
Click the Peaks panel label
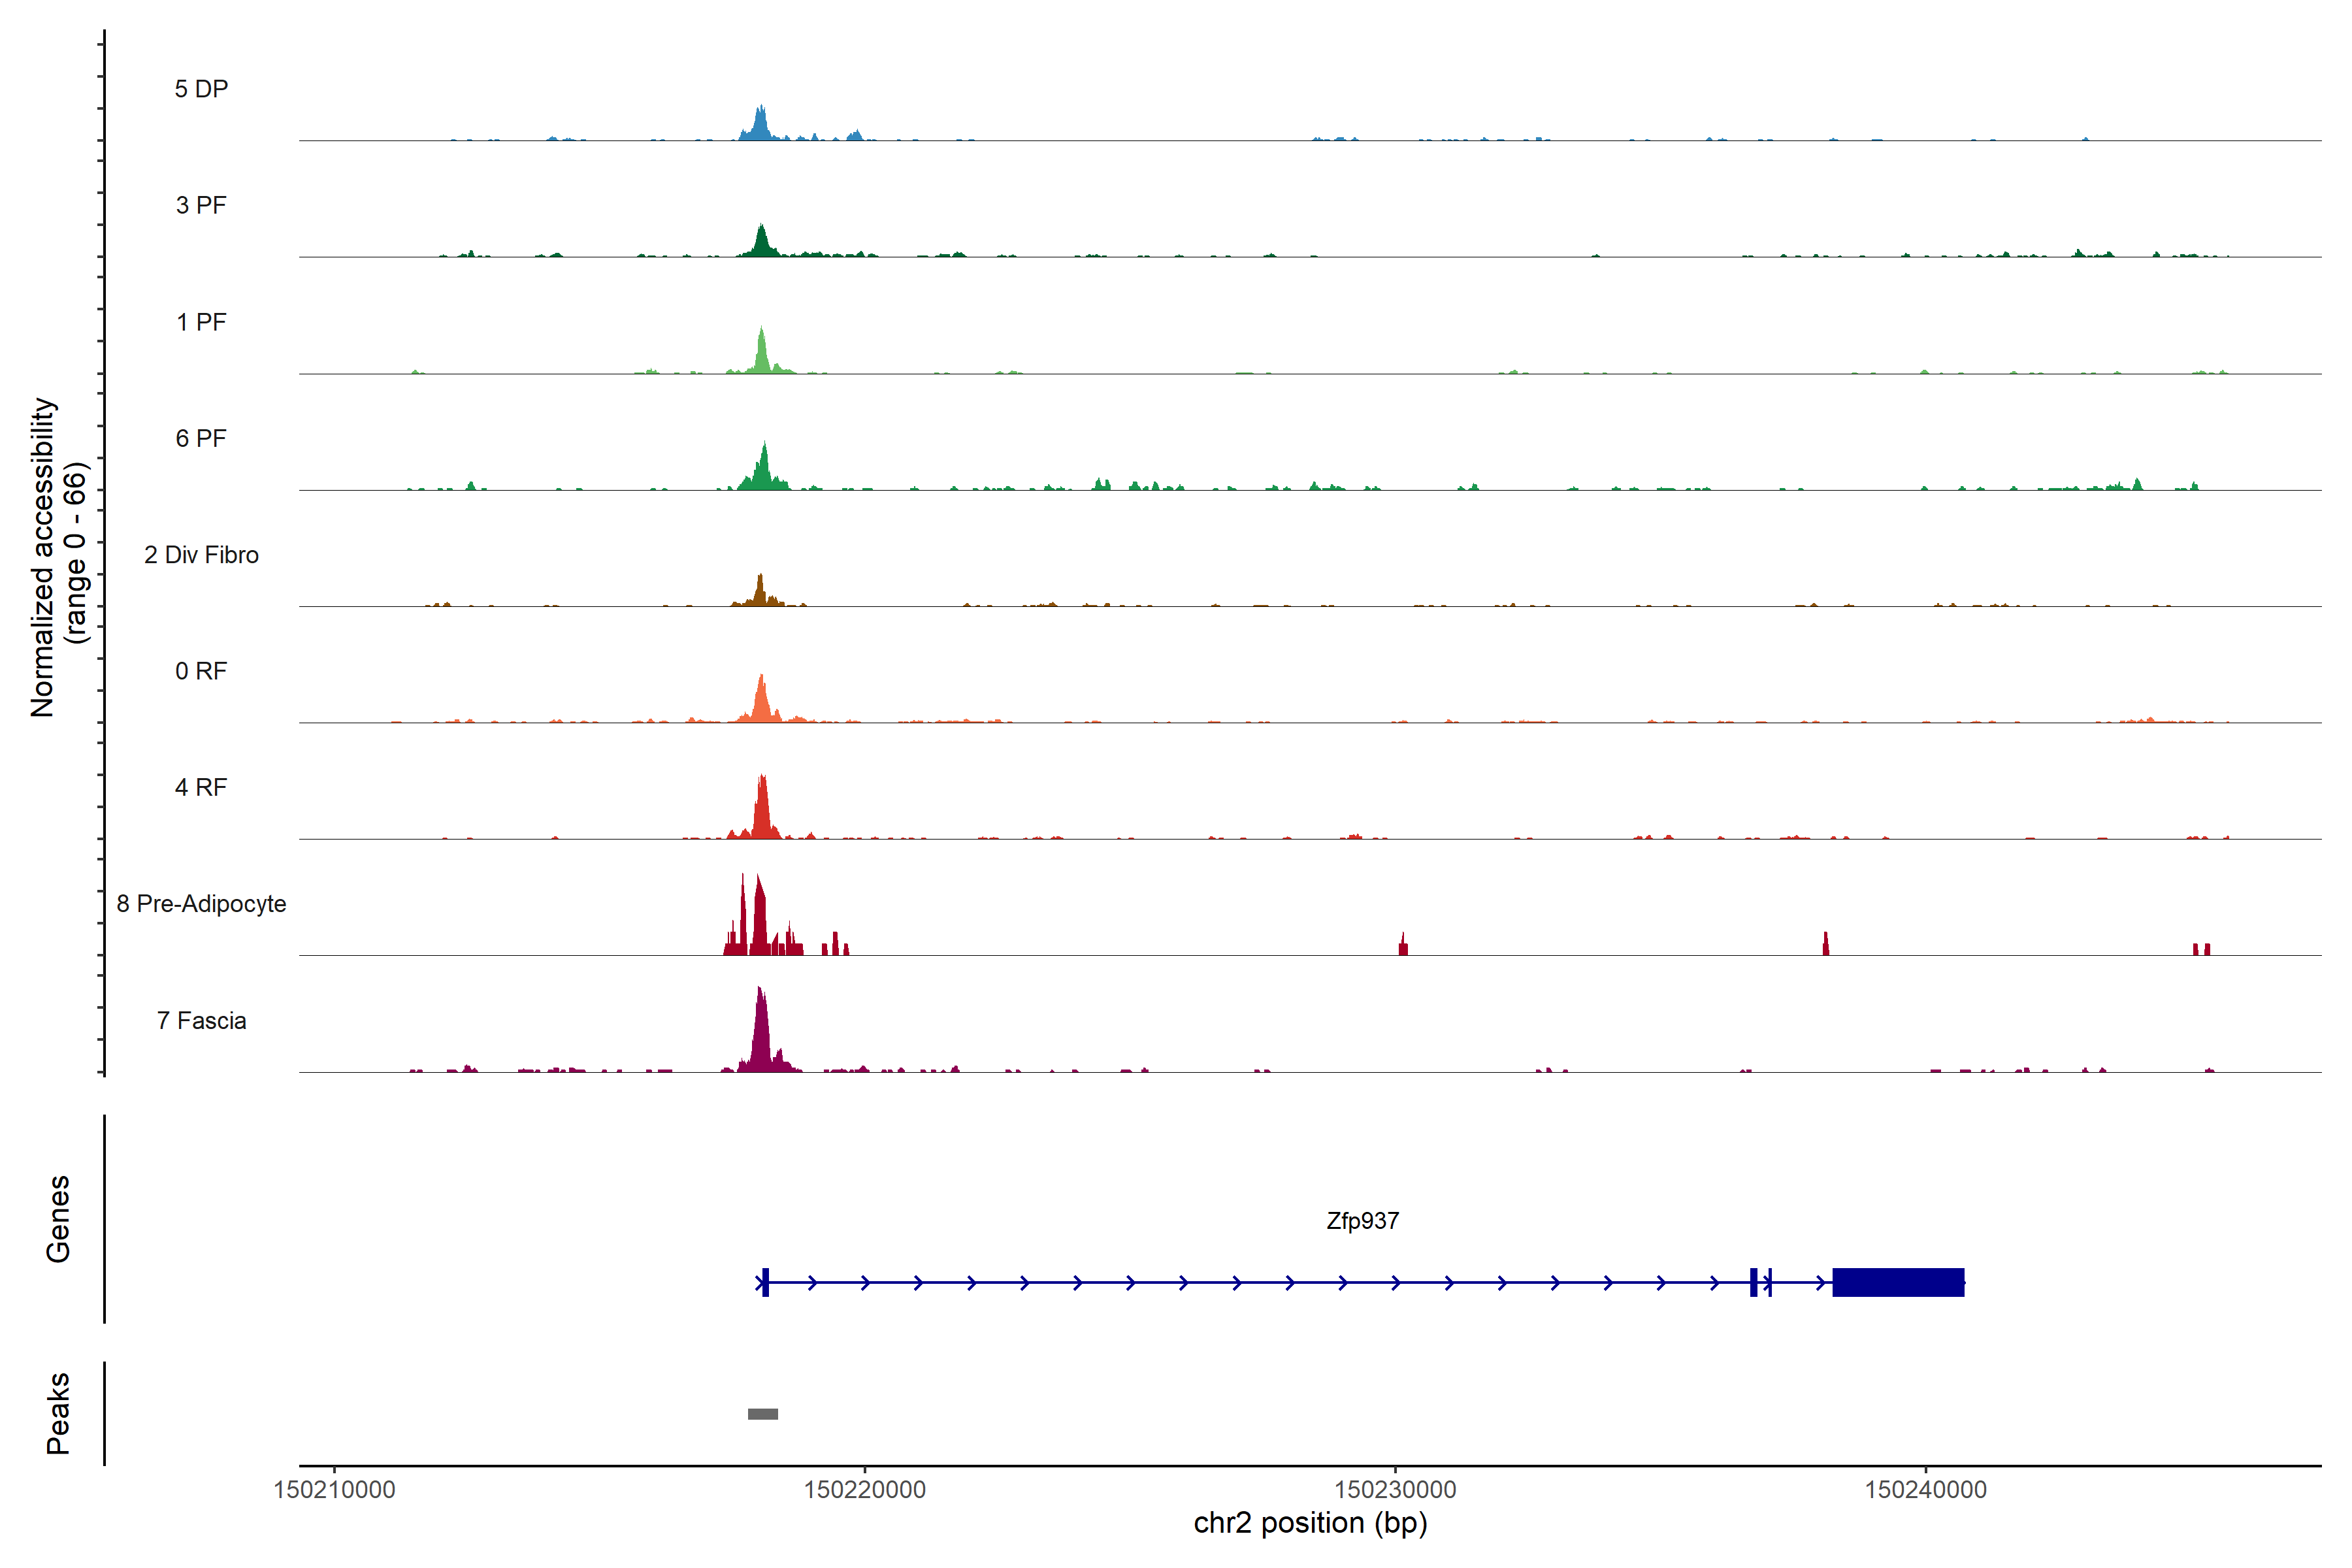point(58,1413)
